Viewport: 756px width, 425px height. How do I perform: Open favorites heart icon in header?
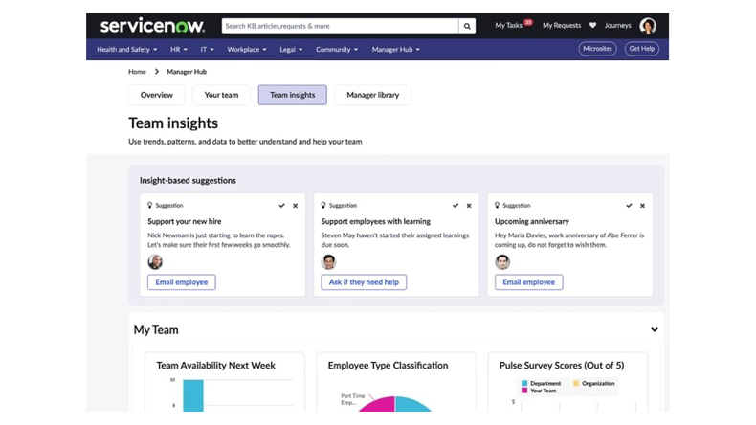[592, 26]
